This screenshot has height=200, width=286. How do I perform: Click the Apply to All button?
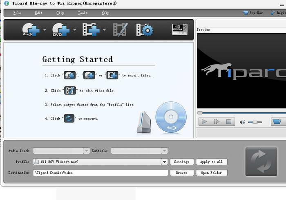212,162
